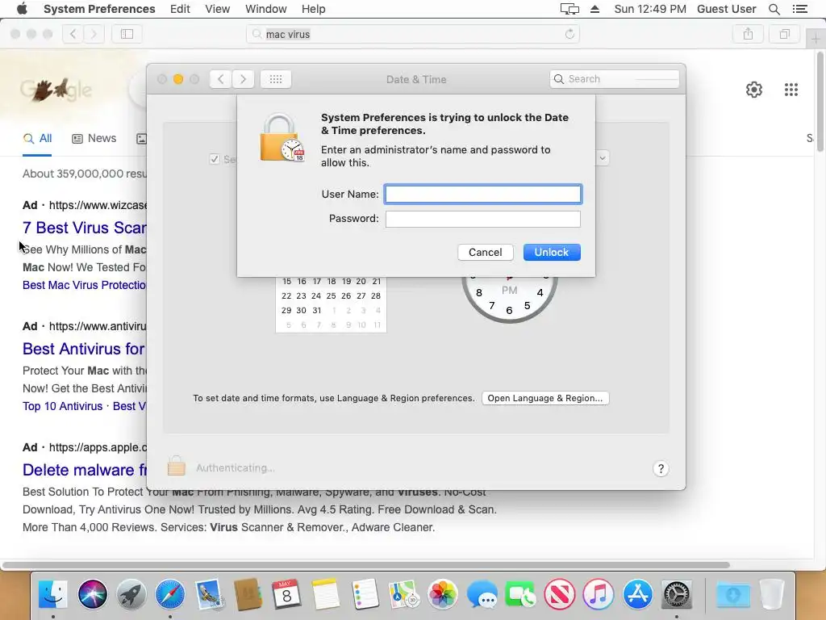Screen dimensions: 826x620
Task: Click in the Password field
Action: pos(482,219)
